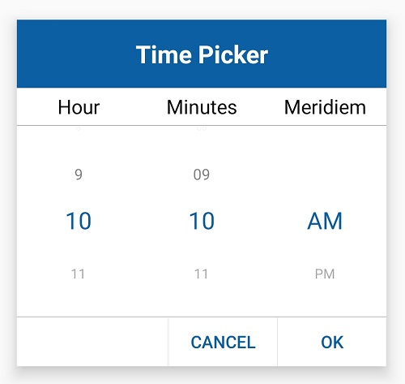Tap the faded minute 08 at top
The height and width of the screenshot is (384, 405).
click(x=202, y=128)
